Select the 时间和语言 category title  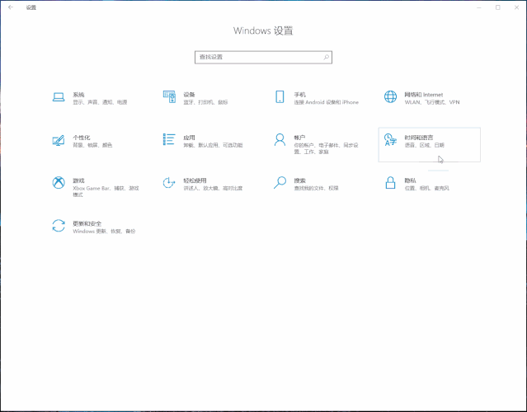point(419,138)
